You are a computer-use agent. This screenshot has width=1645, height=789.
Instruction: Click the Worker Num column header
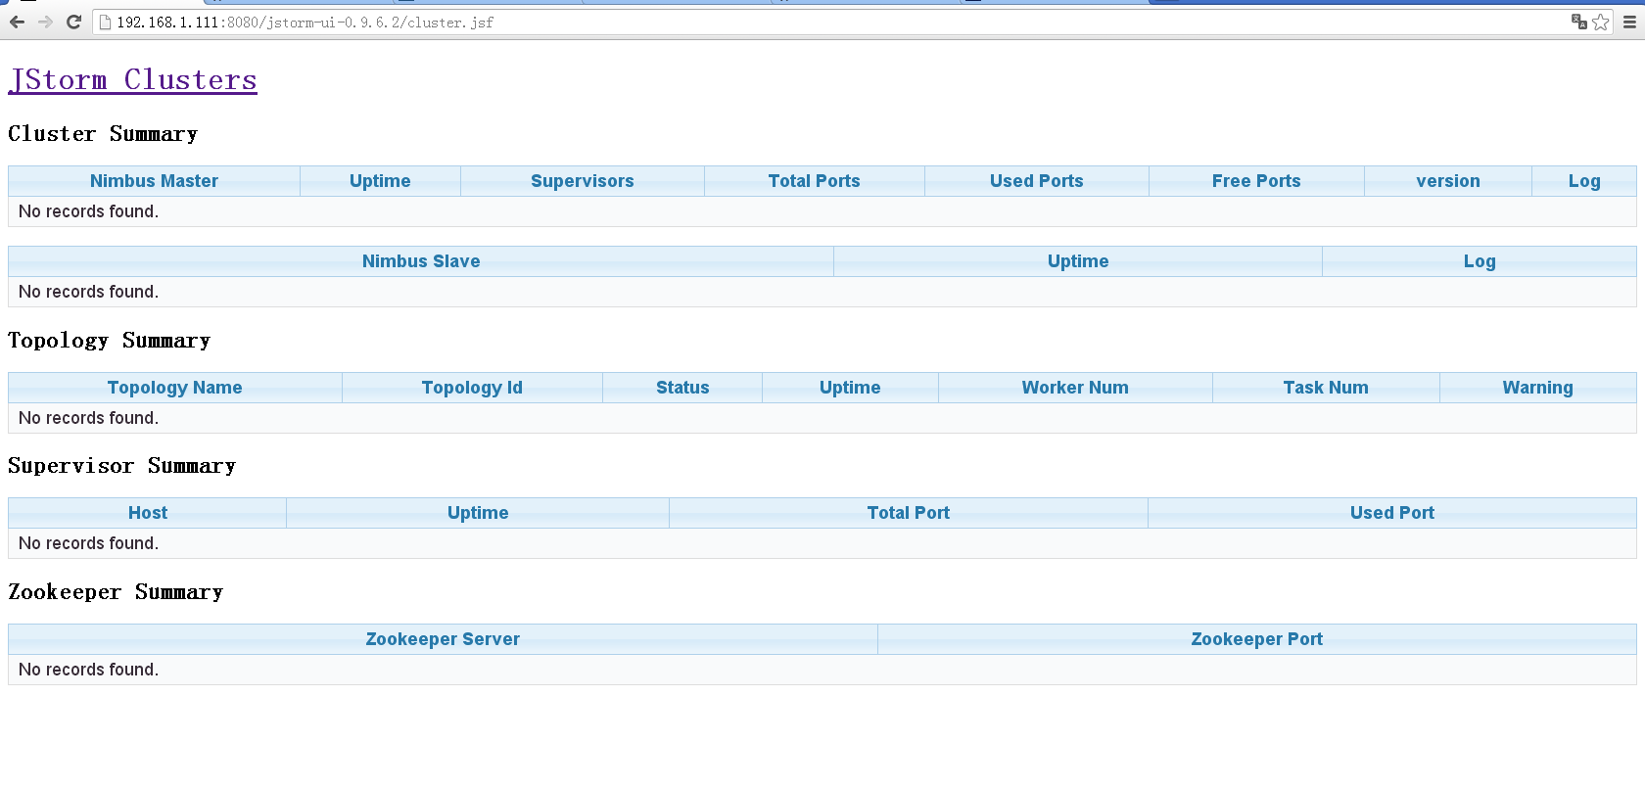click(1075, 388)
